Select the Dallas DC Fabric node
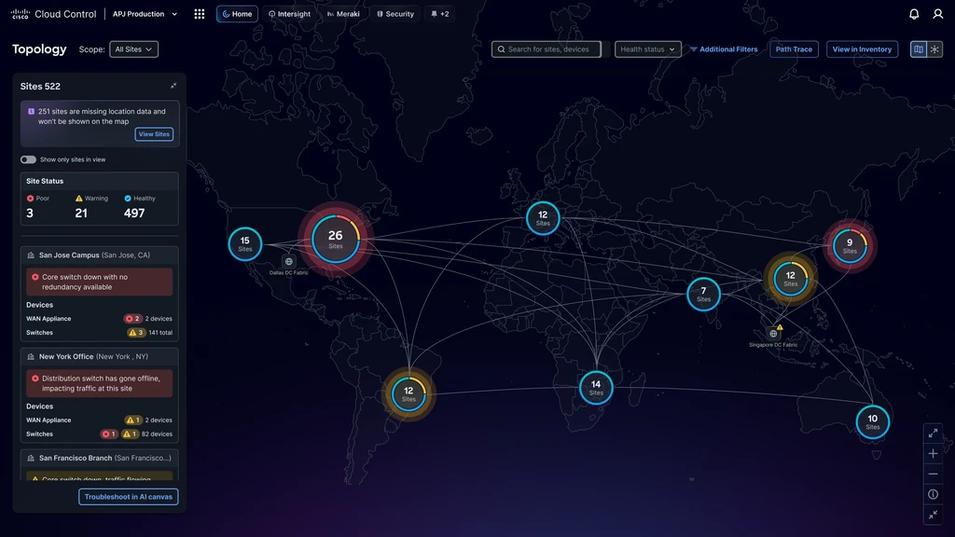The width and height of the screenshot is (955, 537). [289, 262]
